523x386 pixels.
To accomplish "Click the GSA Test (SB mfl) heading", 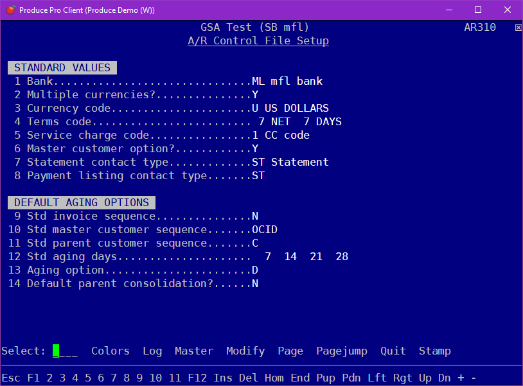I will click(255, 28).
